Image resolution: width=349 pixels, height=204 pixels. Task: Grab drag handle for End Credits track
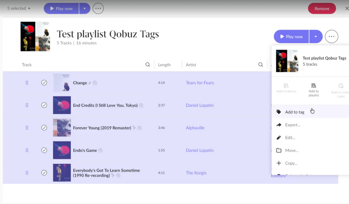click(x=27, y=105)
